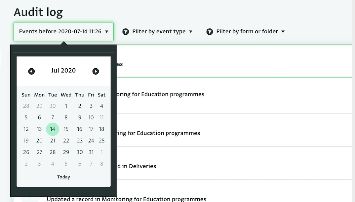355x202 pixels.
Task: Pick August 8 greyed date
Action: pos(102,164)
